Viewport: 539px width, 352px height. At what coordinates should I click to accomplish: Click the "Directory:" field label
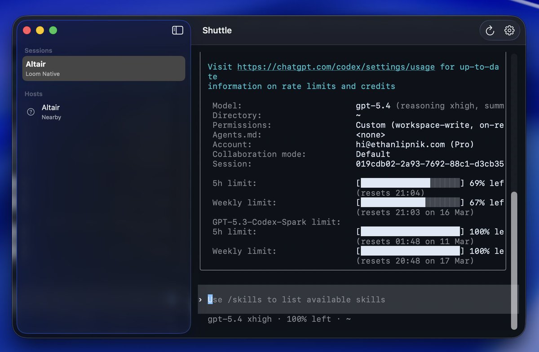237,115
